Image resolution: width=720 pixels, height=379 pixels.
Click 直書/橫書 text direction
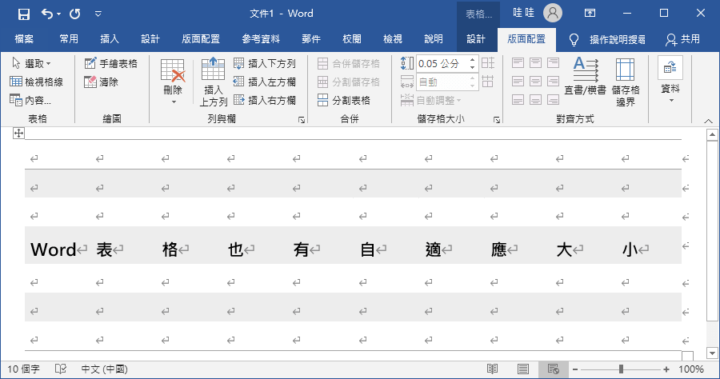coord(586,77)
